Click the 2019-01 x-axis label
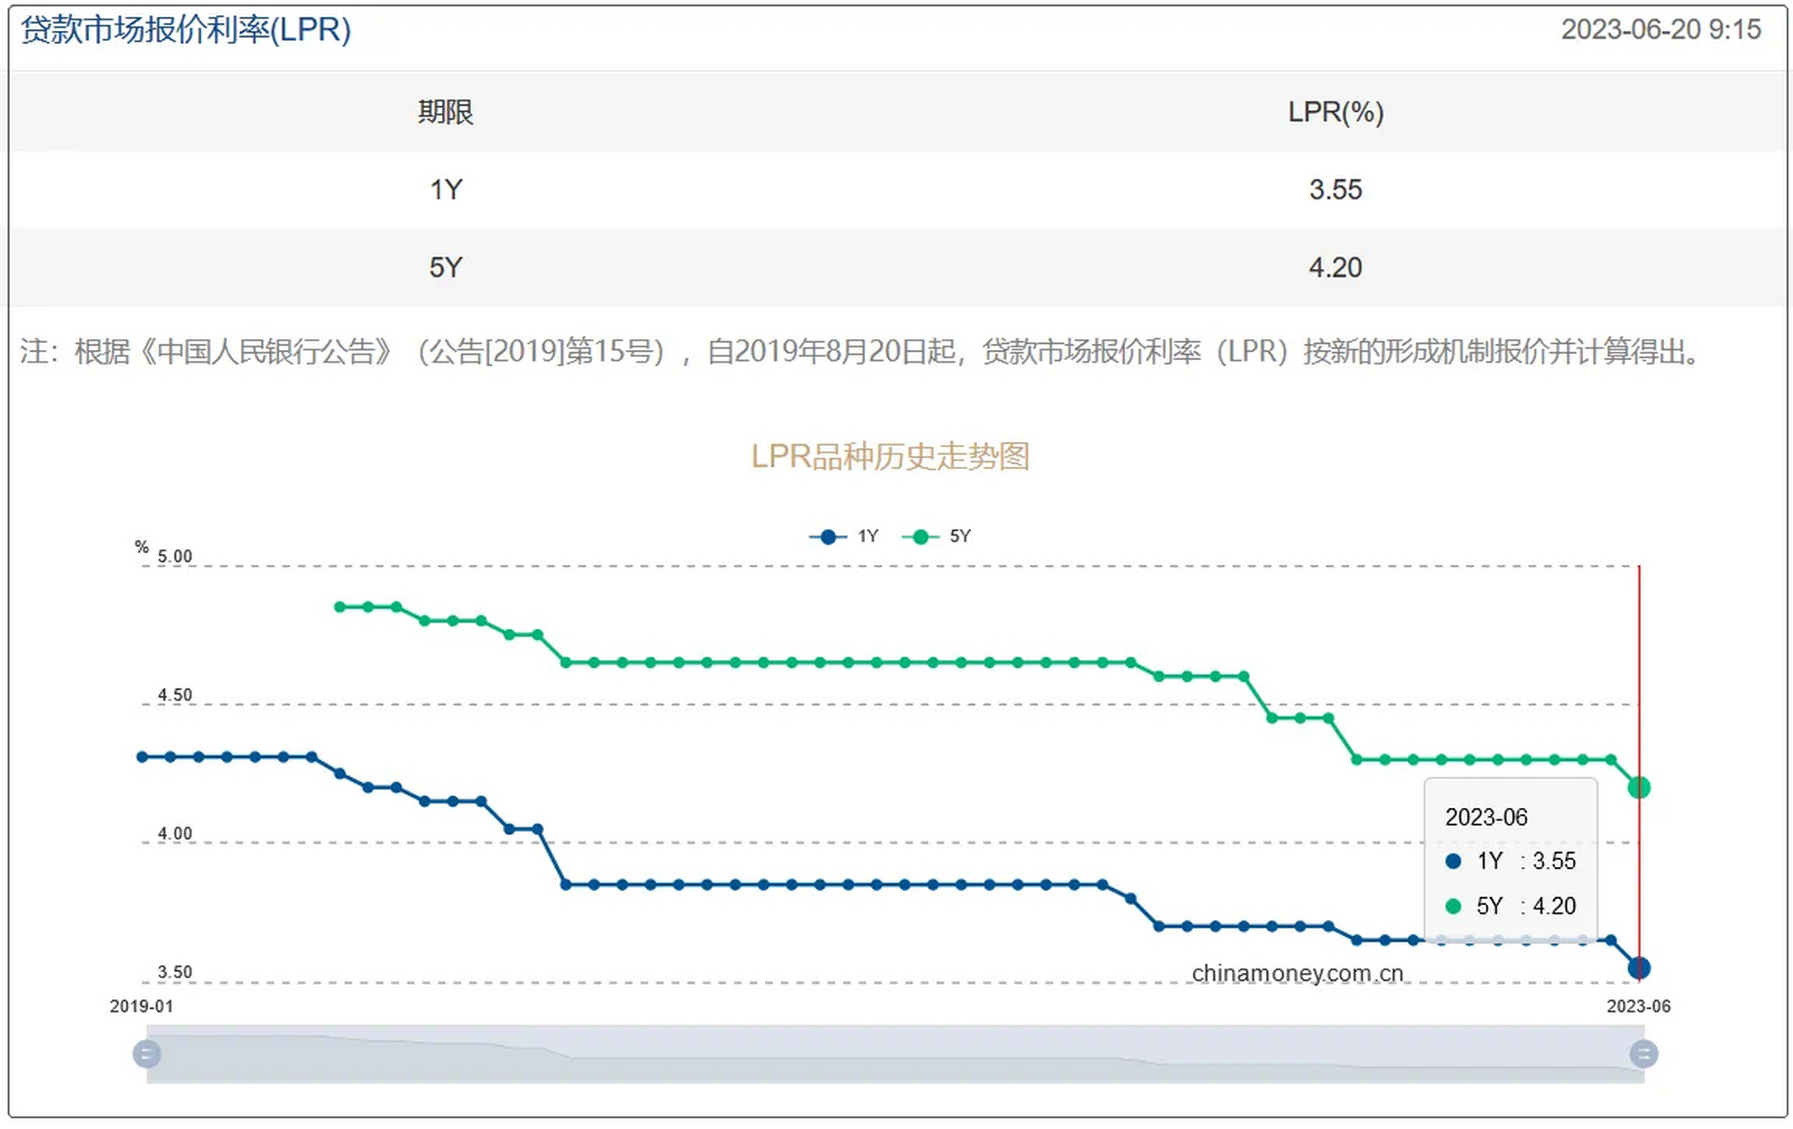This screenshot has width=1793, height=1129. (x=141, y=1006)
